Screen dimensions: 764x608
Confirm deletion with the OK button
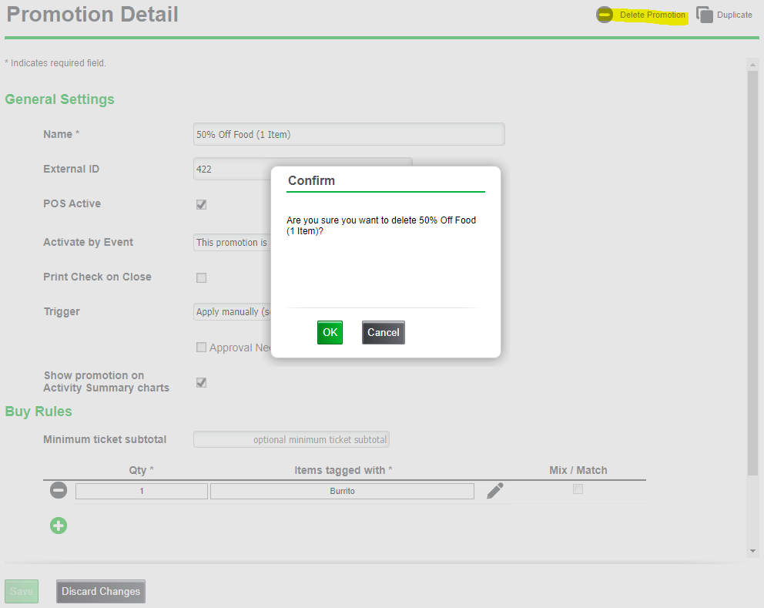330,332
